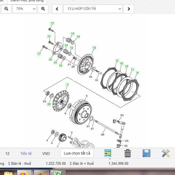Open the 70% zoom level dropdown

[x=25, y=9]
